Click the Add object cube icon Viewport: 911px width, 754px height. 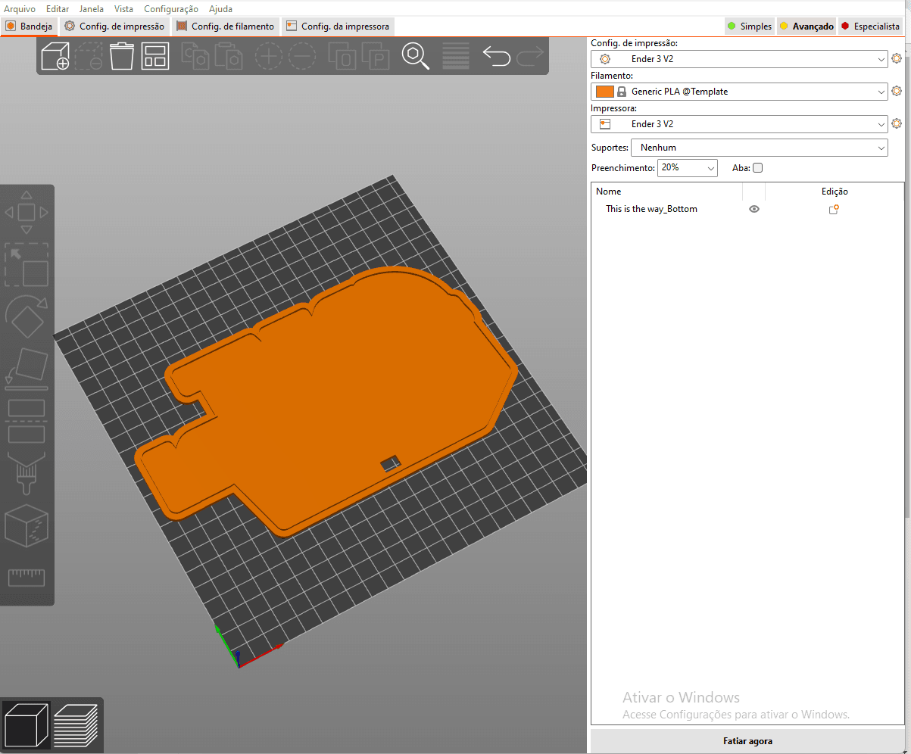[x=55, y=57]
